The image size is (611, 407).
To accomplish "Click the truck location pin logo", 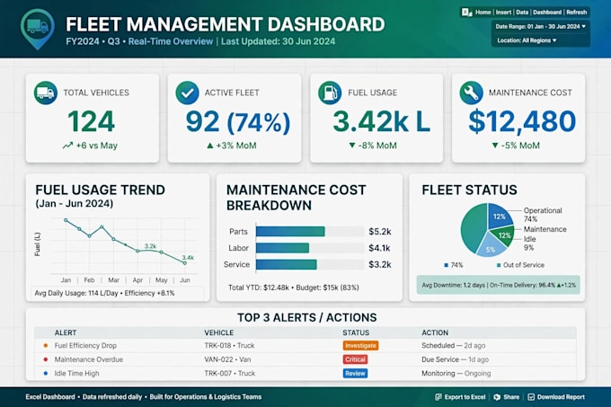I will [38, 30].
